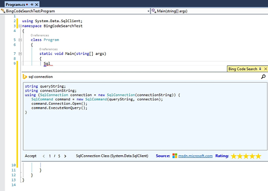Click line number 14 in the margin
This screenshot has width=268, height=191.
14,185
